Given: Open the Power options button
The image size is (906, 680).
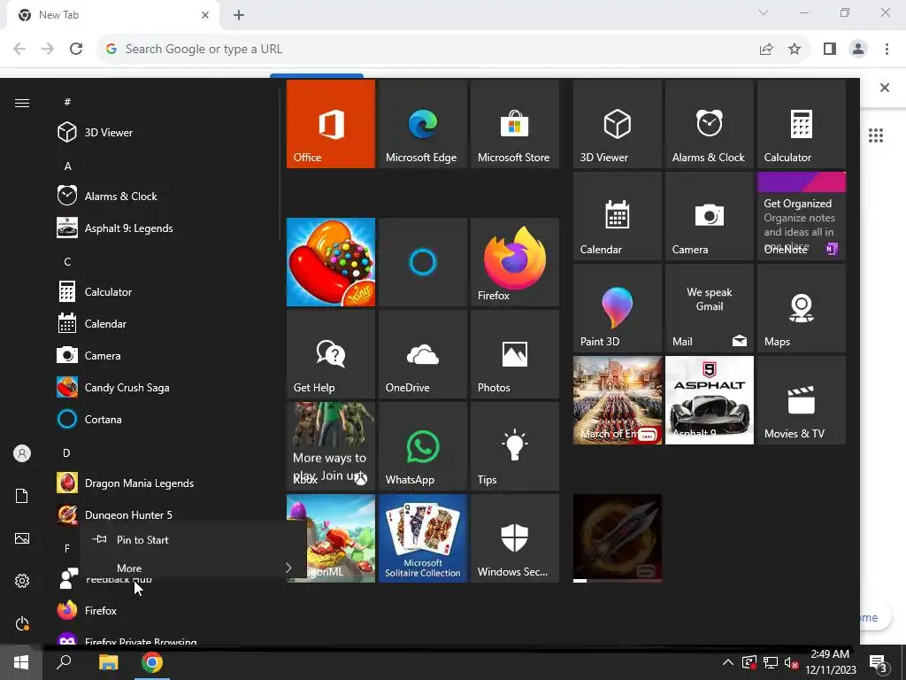Looking at the screenshot, I should (22, 623).
